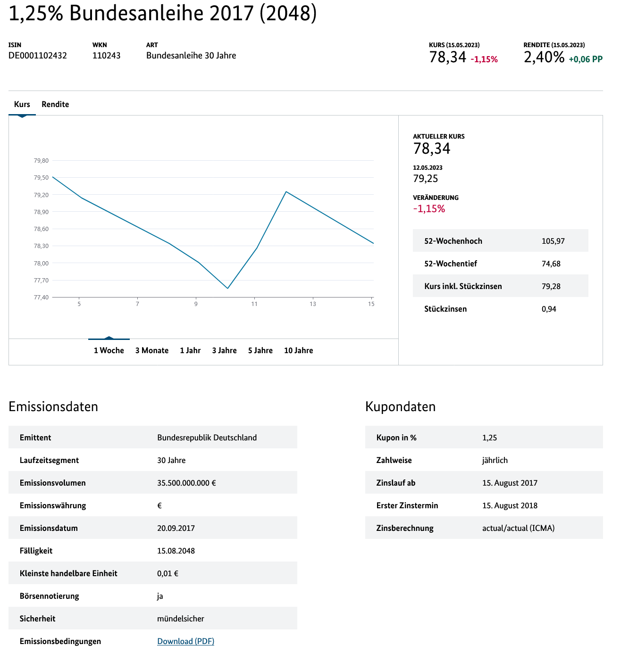Click the Kupon in % row
Screen dimensions: 629x653
click(x=484, y=438)
